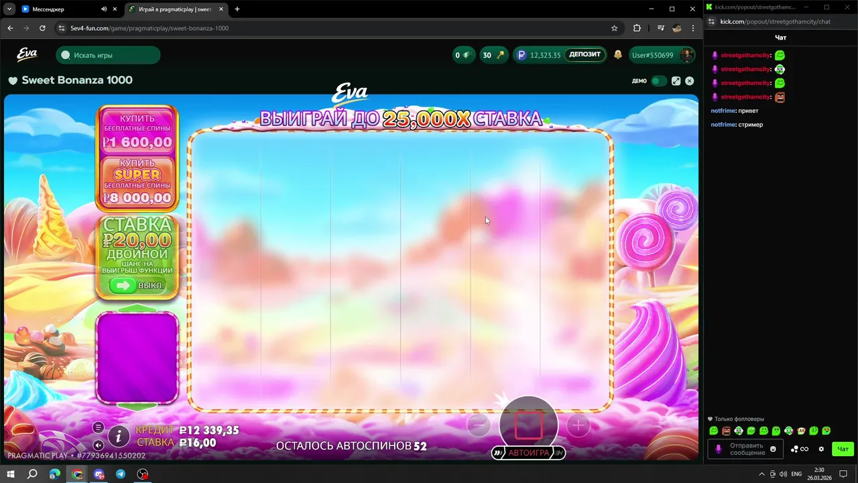Open the Chrome extensions puzzle icon

[637, 28]
